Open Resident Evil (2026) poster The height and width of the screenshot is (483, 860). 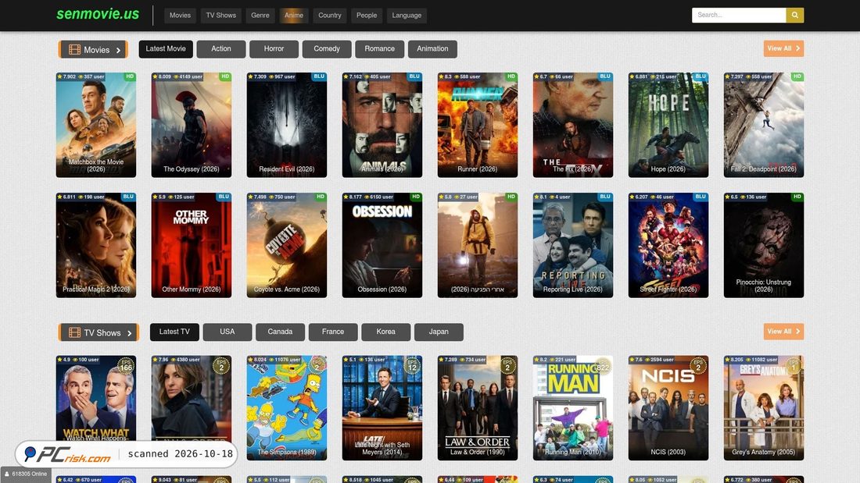(x=287, y=125)
